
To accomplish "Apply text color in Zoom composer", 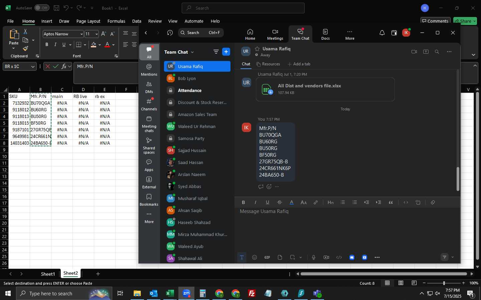I will tap(292, 202).
